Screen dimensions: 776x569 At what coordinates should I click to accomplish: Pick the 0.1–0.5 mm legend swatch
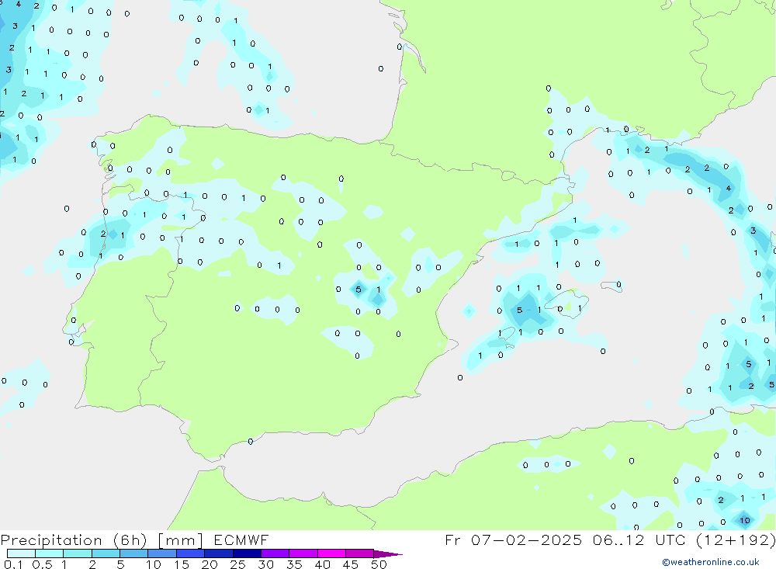point(21,553)
